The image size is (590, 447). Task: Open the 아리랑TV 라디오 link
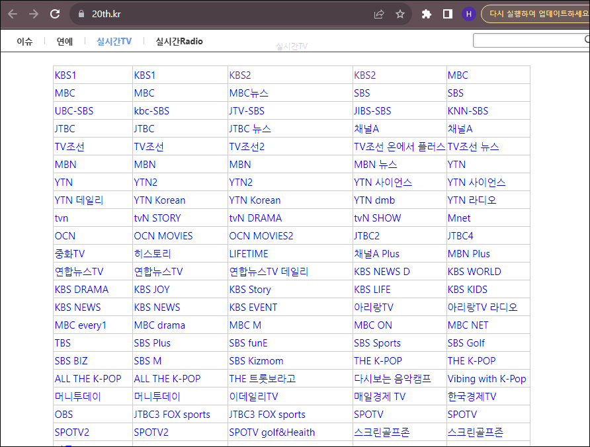click(x=482, y=307)
